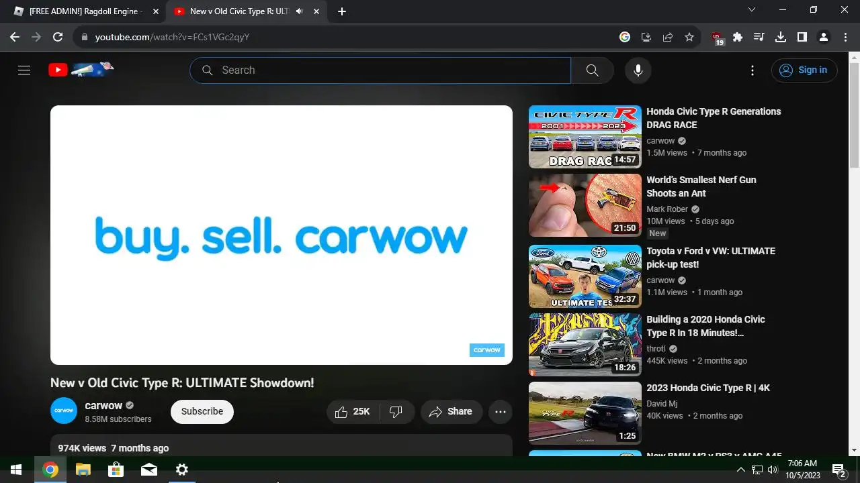This screenshot has height=483, width=860.
Task: Click the Google account icon in address bar
Action: (x=625, y=37)
